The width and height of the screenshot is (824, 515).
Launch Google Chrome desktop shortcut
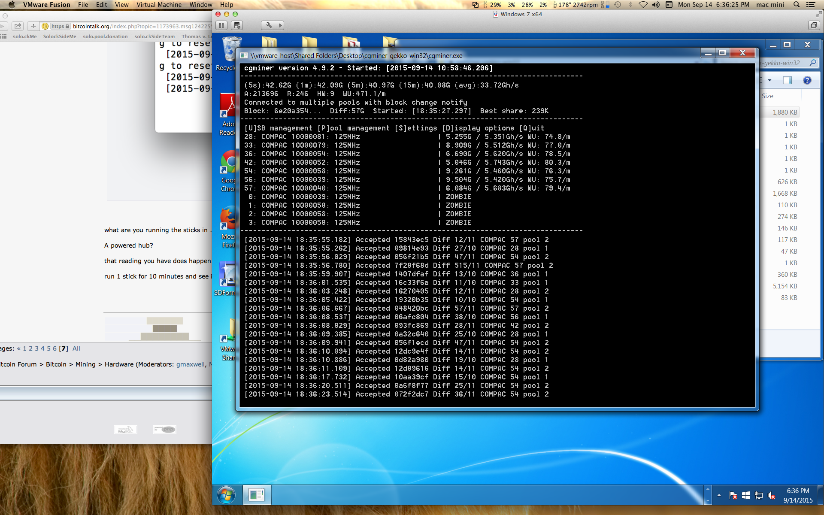(x=227, y=171)
